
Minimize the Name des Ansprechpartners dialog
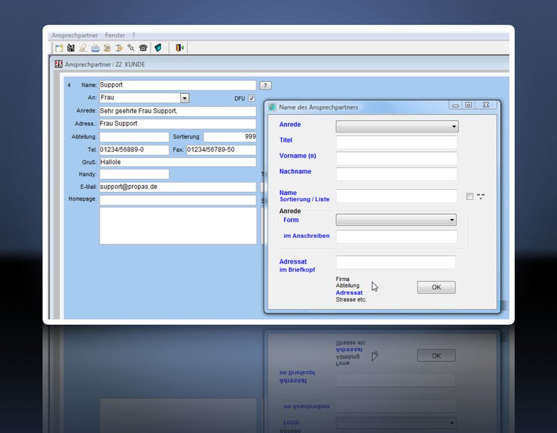pyautogui.click(x=456, y=105)
